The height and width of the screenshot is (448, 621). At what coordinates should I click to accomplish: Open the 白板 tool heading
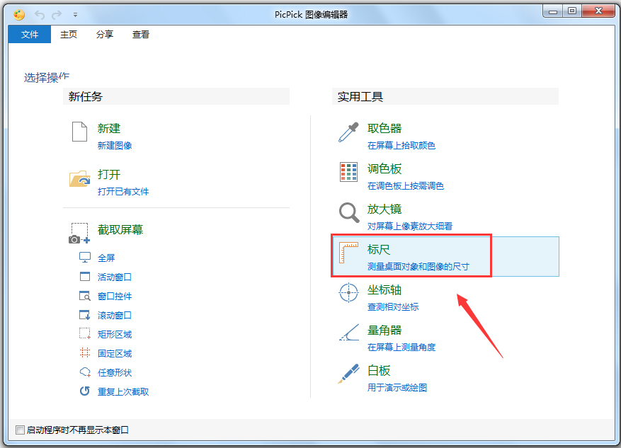pos(379,370)
